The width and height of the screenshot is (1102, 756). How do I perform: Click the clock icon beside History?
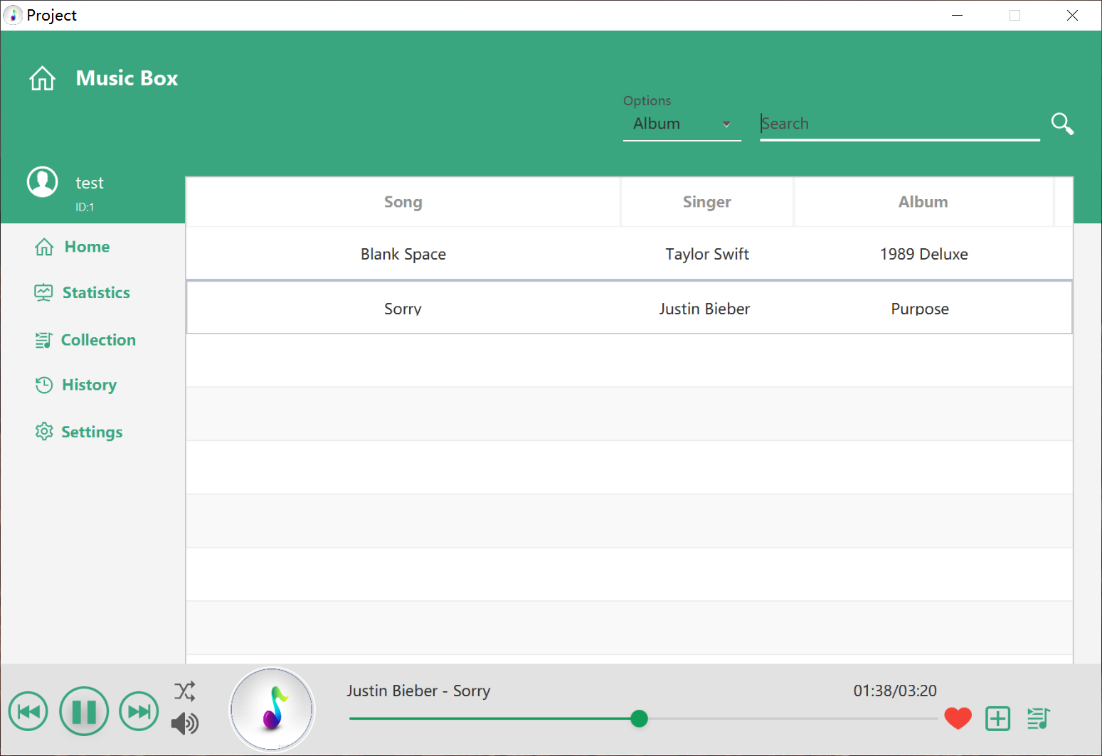click(44, 385)
